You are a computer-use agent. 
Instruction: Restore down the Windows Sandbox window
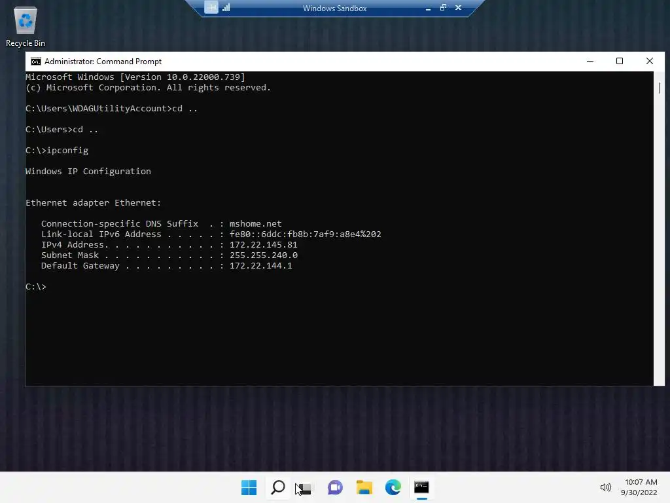[443, 8]
